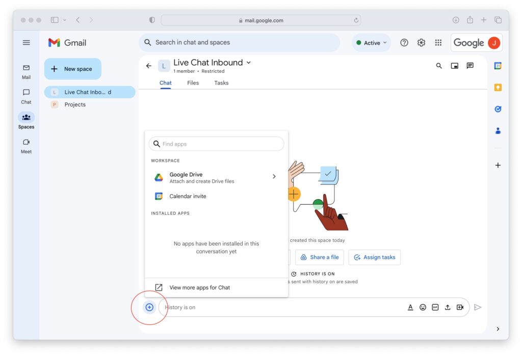Click the Assign tasks button
Viewport: 522px width, 356px height.
[x=375, y=257]
